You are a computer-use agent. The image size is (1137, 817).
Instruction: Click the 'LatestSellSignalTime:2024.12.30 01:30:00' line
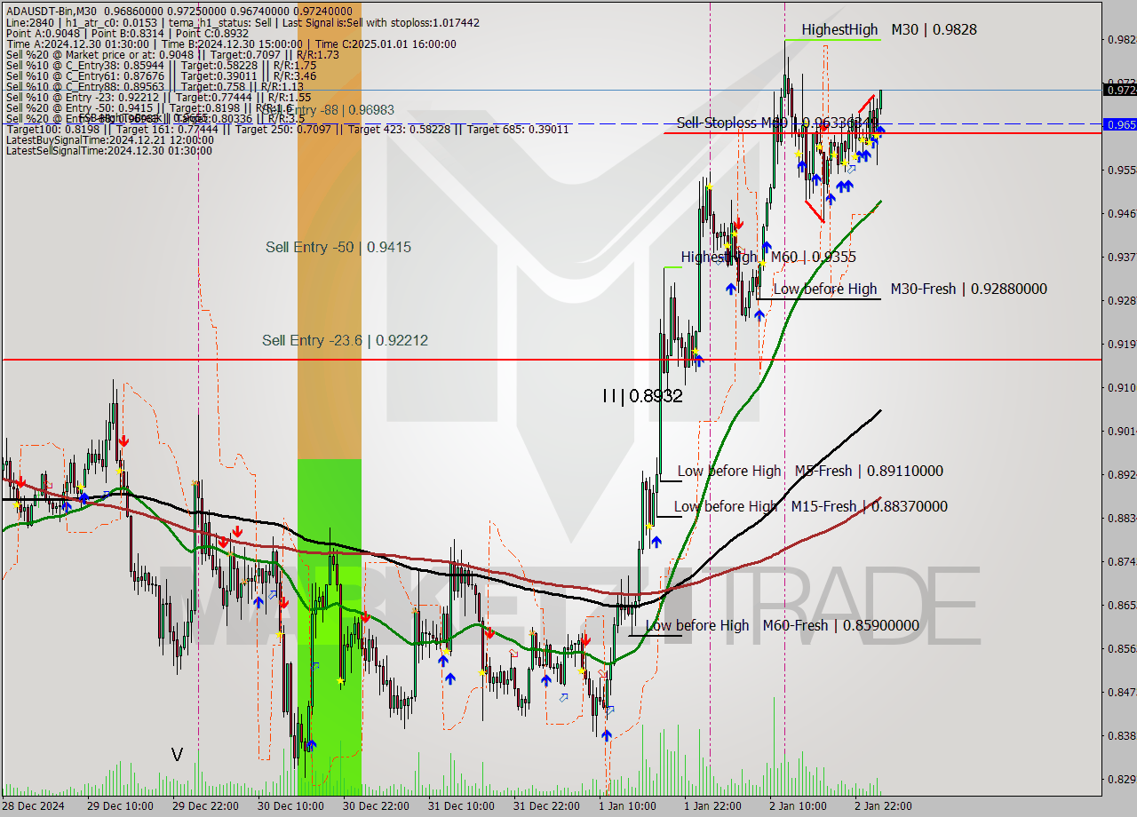pos(109,151)
